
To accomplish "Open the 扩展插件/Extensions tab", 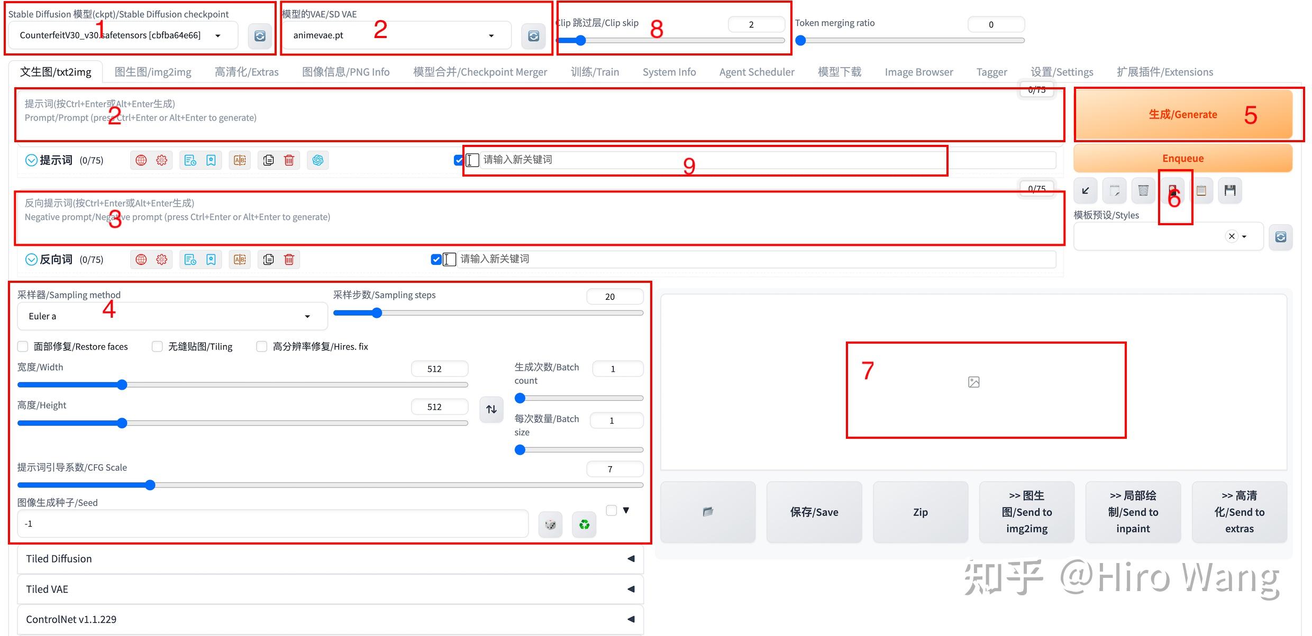I will coord(1165,72).
